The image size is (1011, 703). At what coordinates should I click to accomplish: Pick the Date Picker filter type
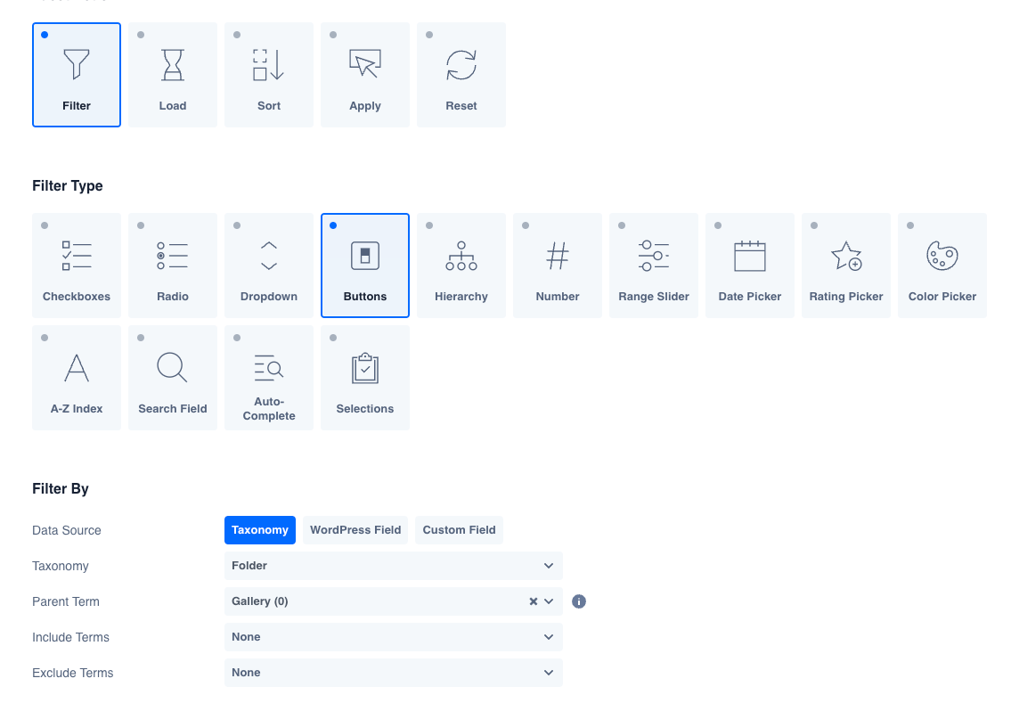click(x=750, y=266)
